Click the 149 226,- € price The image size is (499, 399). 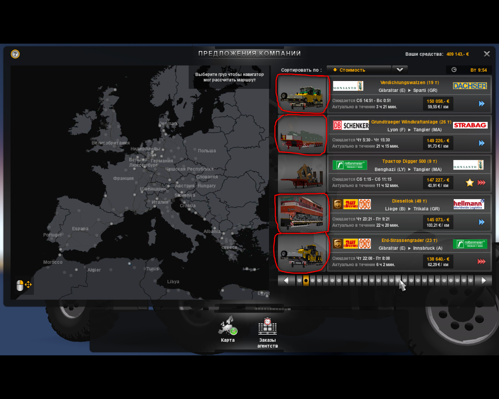click(438, 141)
